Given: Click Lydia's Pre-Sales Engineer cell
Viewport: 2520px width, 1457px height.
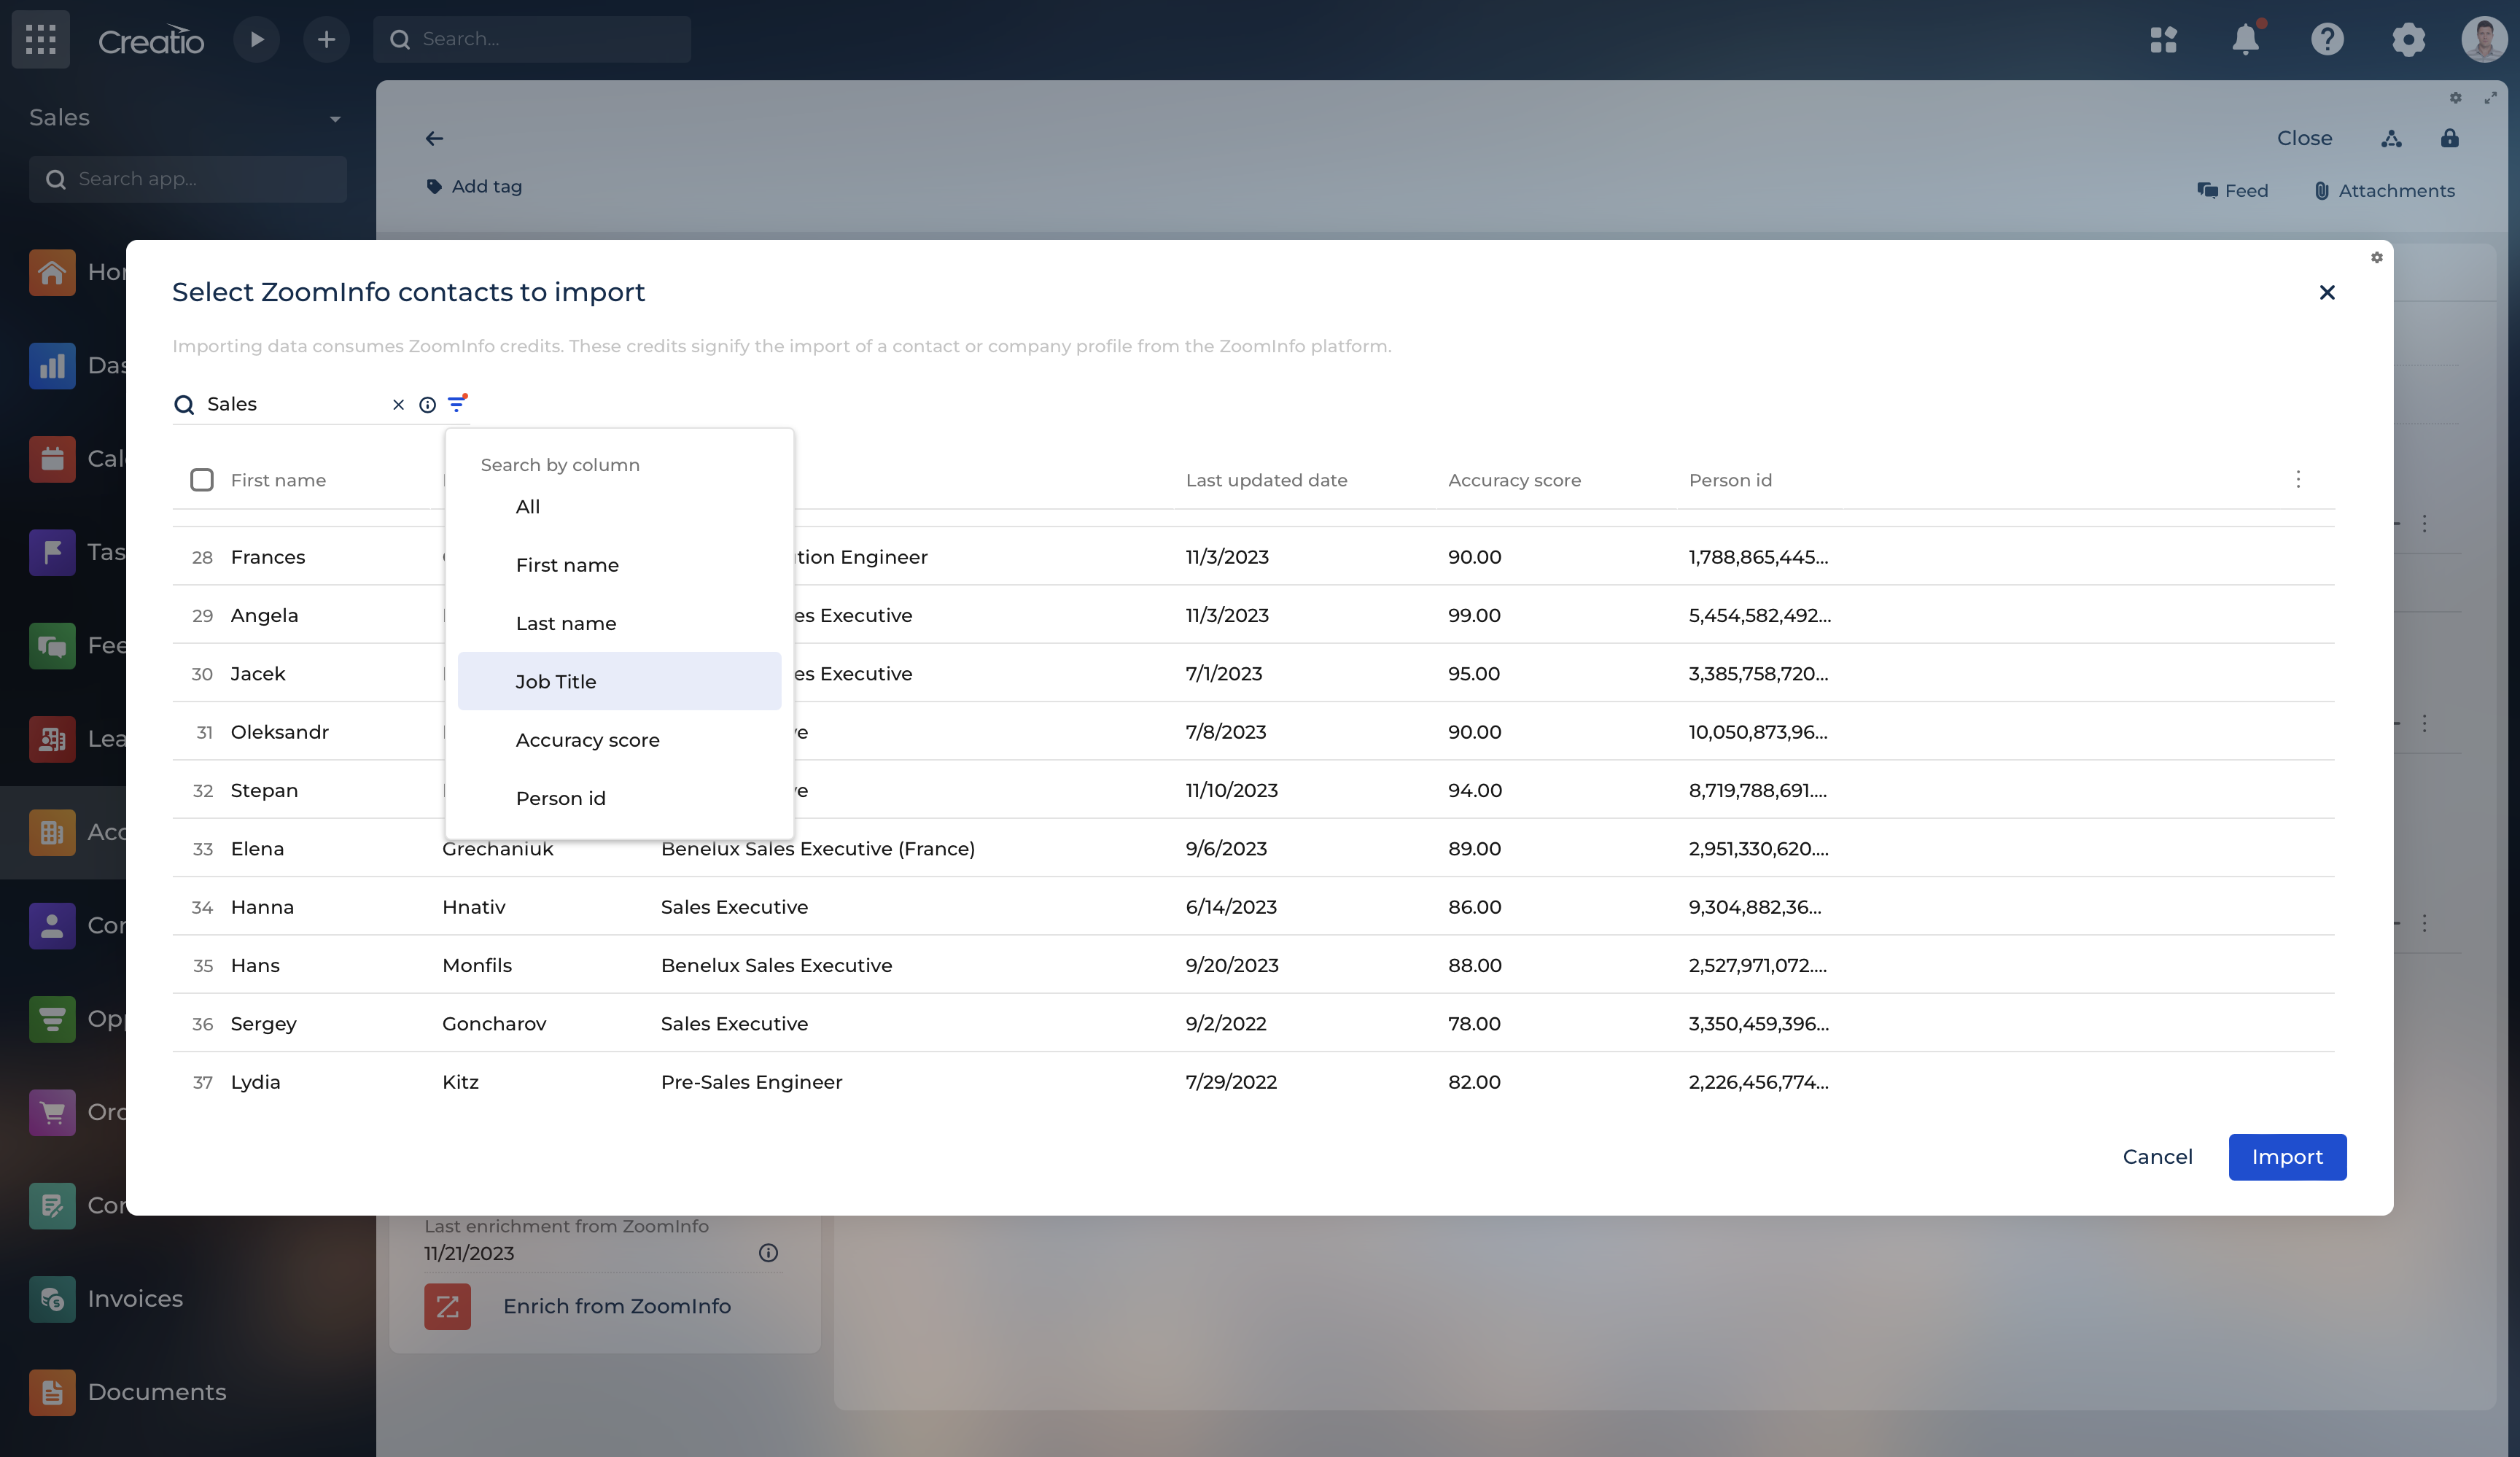Looking at the screenshot, I should pos(751,1082).
